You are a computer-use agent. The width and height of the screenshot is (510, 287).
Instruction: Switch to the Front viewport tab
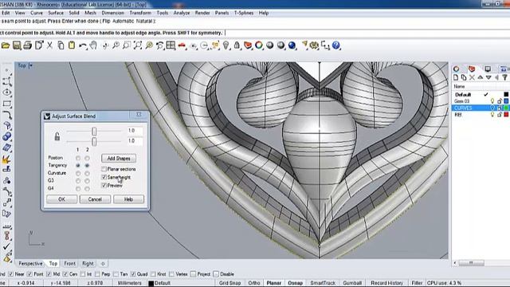[69, 264]
